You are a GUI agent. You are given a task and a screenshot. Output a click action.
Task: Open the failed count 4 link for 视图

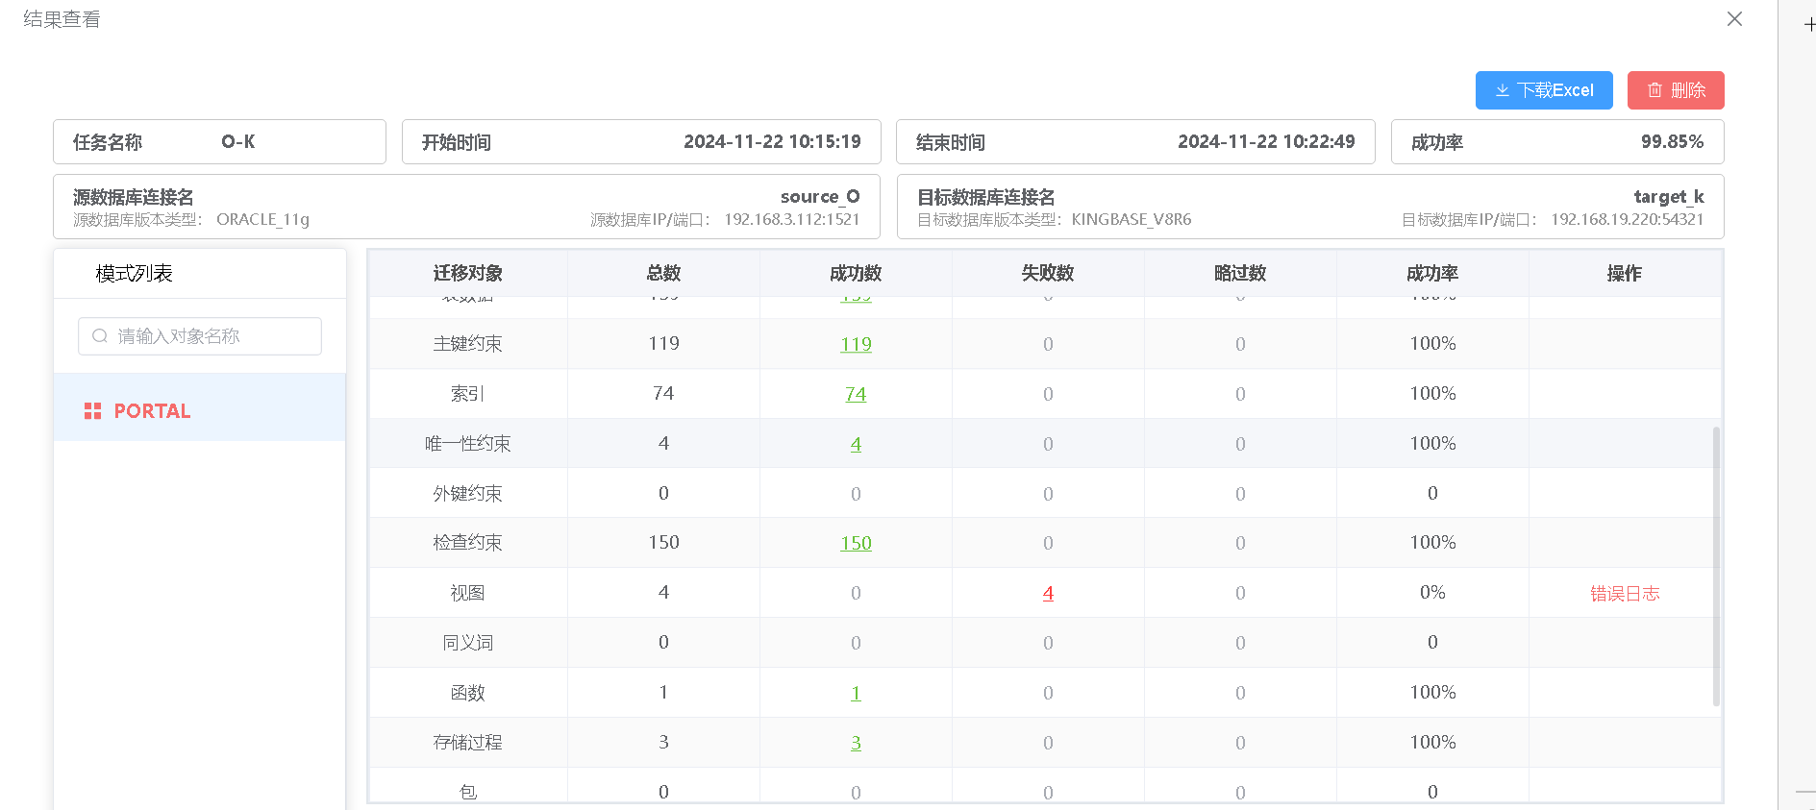tap(1048, 593)
